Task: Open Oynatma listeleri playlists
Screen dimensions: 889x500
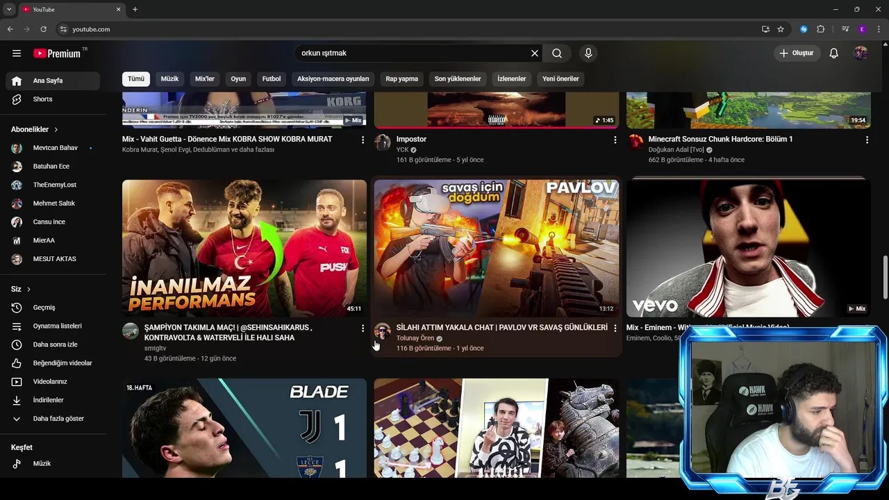Action: [53, 326]
